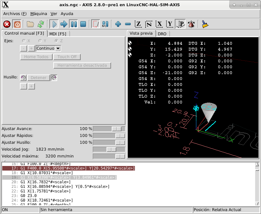Image resolution: width=261 pixels, height=214 pixels.
Task: Switch to X view preset
Action: (159, 24)
